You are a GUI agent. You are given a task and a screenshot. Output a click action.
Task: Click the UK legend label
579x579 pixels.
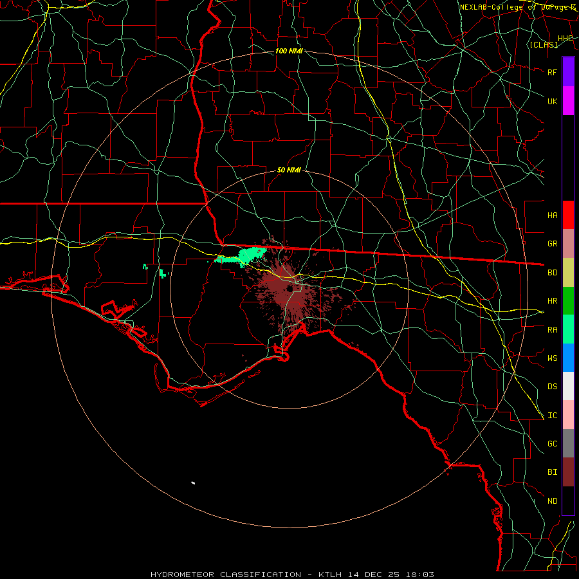tap(552, 101)
